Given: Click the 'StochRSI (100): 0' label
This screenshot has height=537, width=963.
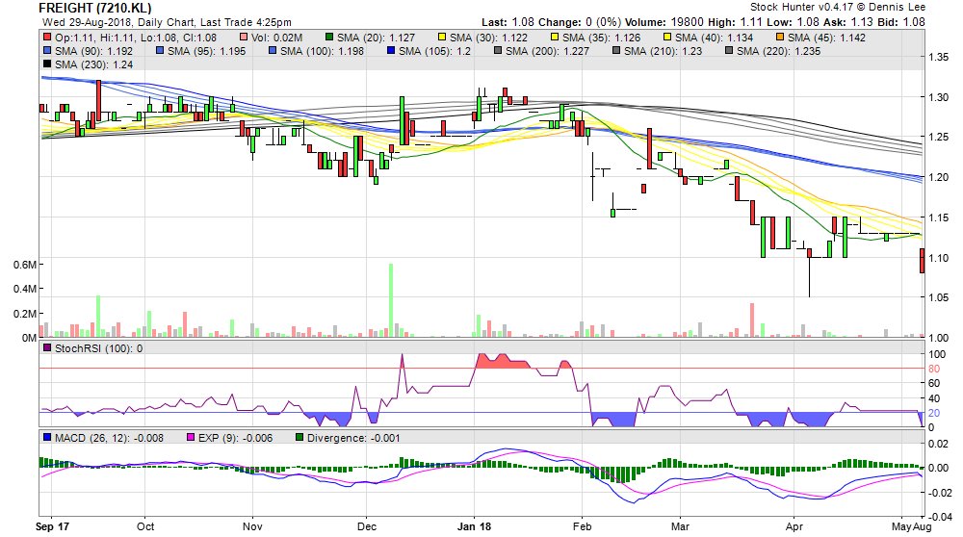Looking at the screenshot, I should click(99, 348).
